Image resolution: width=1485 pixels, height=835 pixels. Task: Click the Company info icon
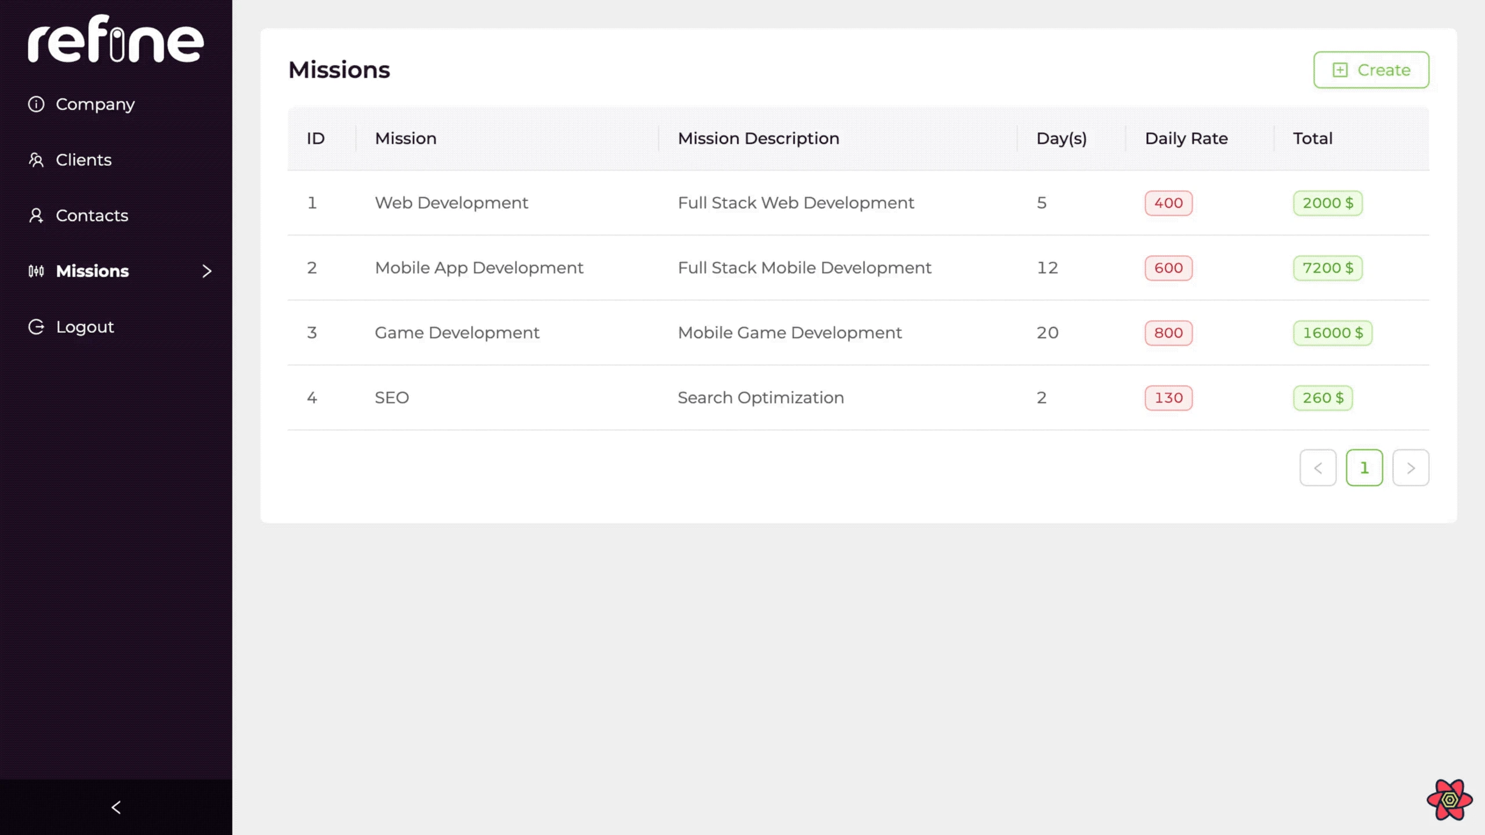(x=36, y=104)
